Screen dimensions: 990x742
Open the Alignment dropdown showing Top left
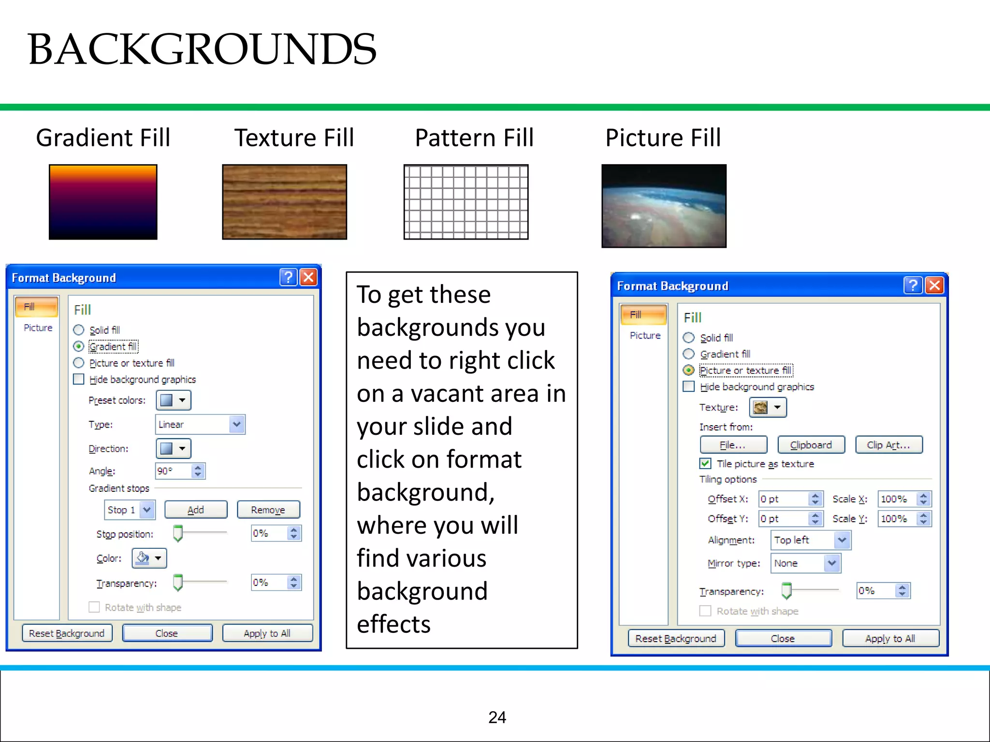842,540
